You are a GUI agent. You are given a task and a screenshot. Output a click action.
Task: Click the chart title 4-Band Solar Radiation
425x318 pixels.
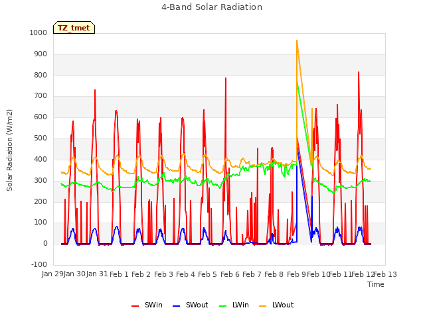tap(212, 7)
